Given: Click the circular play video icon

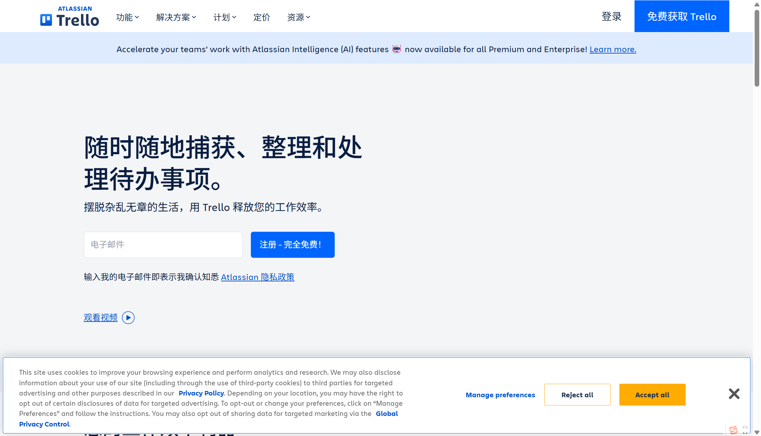Looking at the screenshot, I should tap(128, 318).
